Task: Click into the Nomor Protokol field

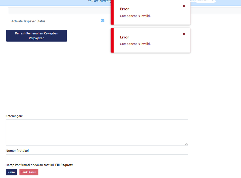Action: (x=97, y=158)
